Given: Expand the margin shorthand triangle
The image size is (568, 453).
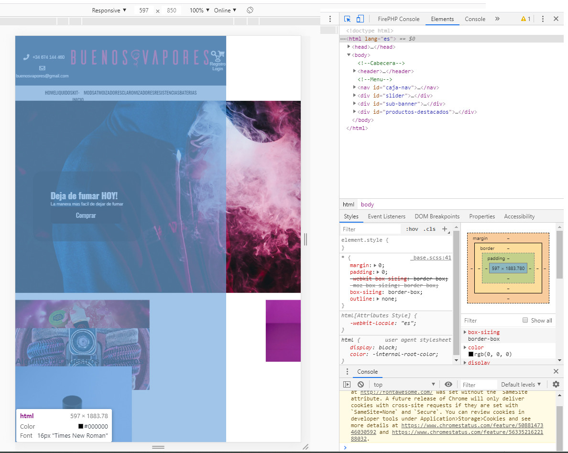Looking at the screenshot, I should point(375,265).
